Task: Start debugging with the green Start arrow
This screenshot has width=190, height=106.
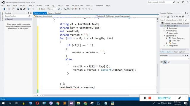Action: point(39,9)
